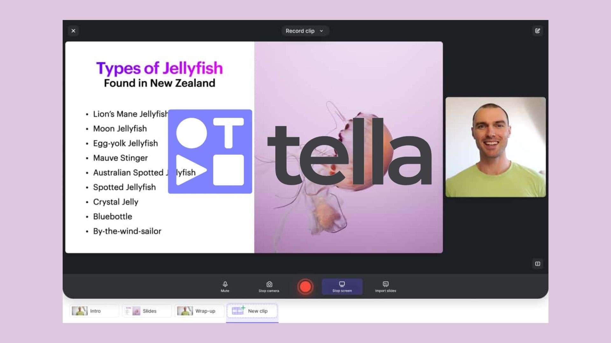Click the Wrap-up clip thumbnail image

[185, 311]
